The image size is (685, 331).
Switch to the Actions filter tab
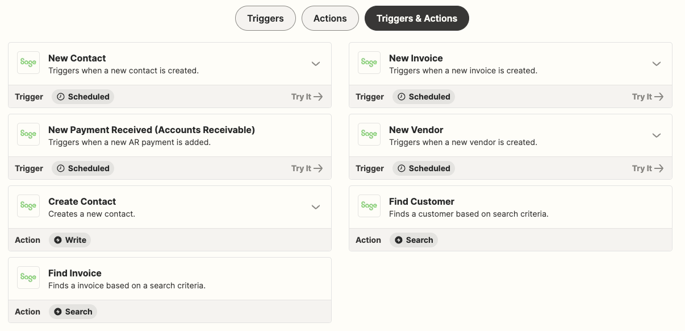tap(330, 18)
